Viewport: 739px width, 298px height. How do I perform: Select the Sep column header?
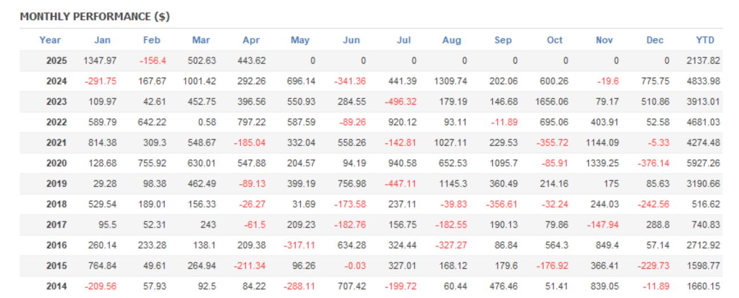tap(503, 40)
